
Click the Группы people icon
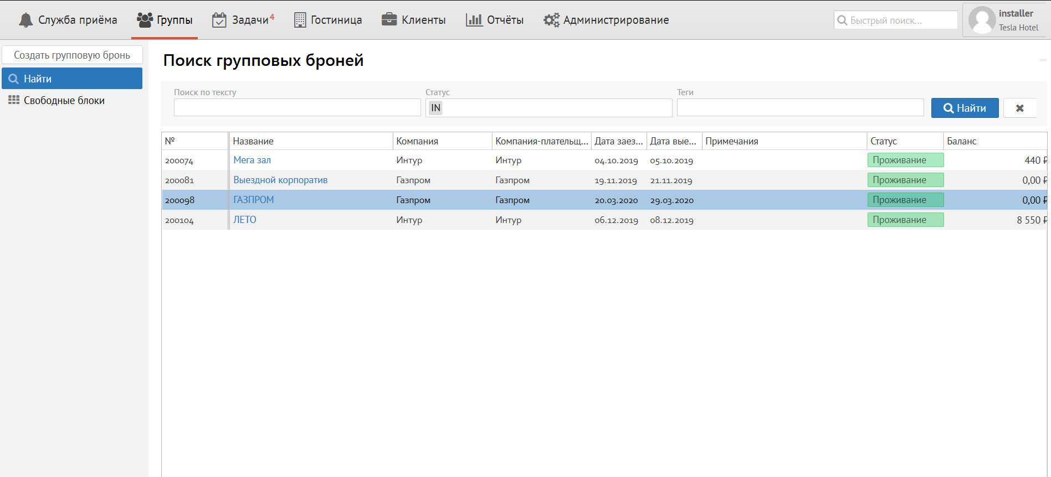[x=145, y=20]
